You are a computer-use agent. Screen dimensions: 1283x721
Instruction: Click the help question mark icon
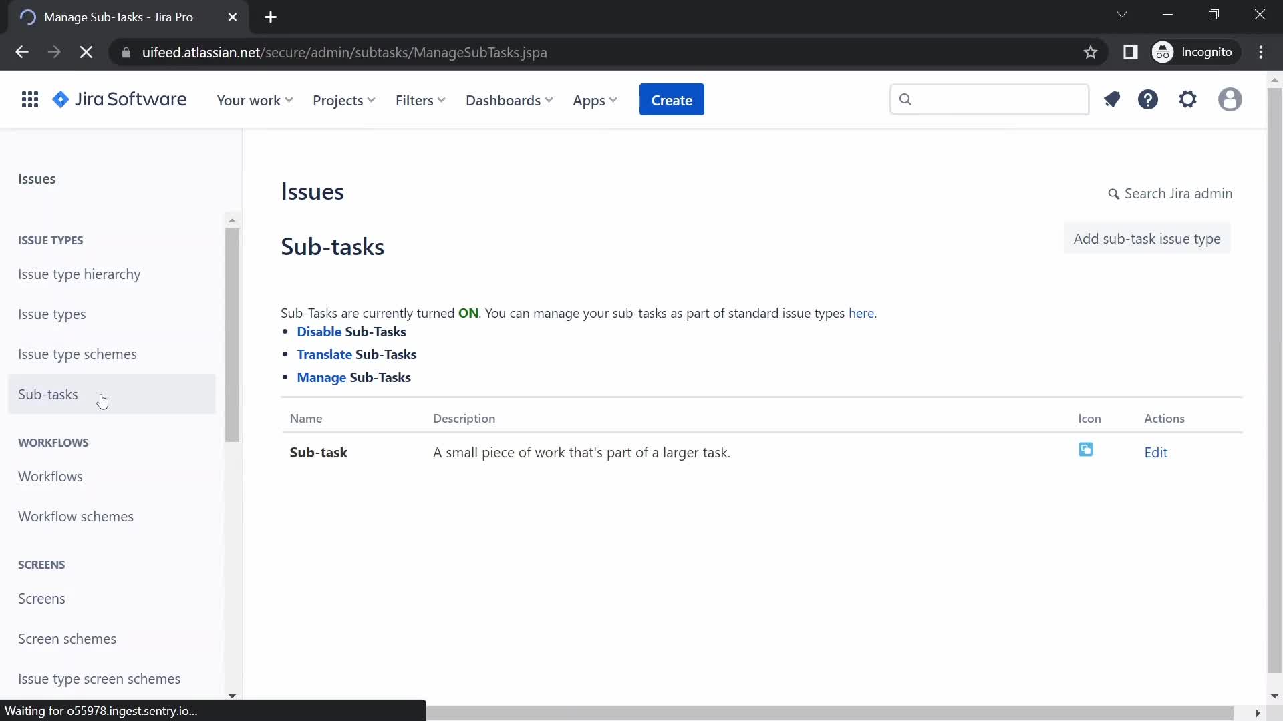(1149, 99)
